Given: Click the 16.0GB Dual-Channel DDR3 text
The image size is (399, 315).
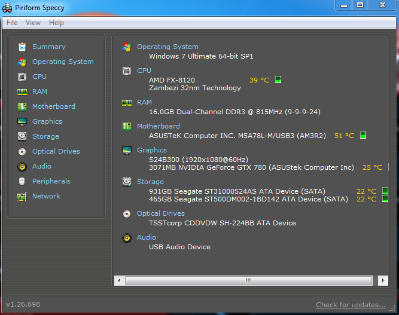Looking at the screenshot, I should click(234, 112).
